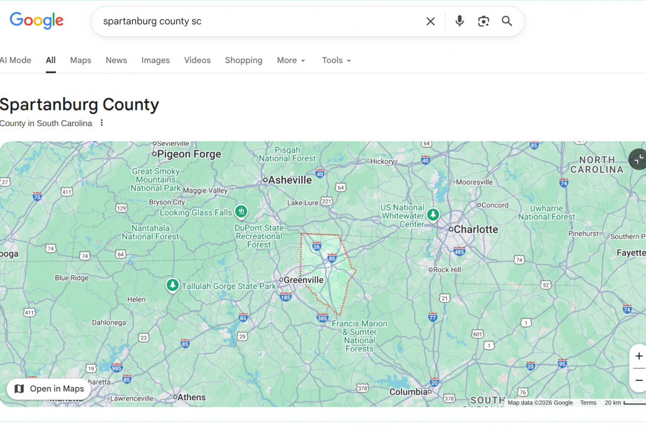Click into the search input field
Viewport: 646px width, 431px height.
258,22
